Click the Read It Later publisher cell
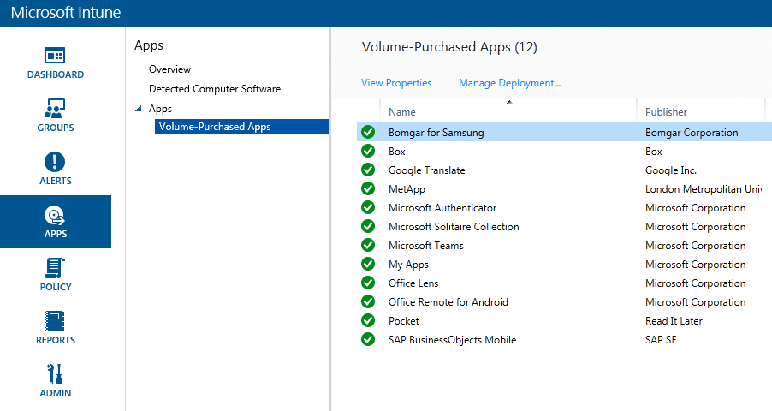The width and height of the screenshot is (772, 411). 674,321
